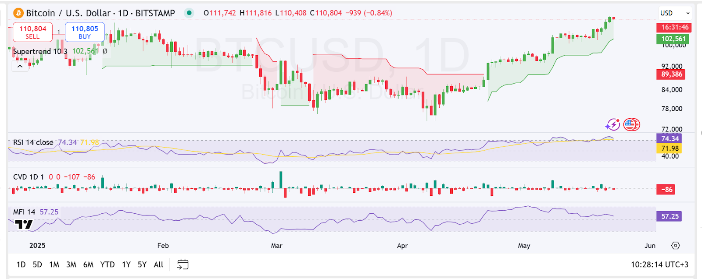Open chart settings gear near time axis
Screen dimensions: 702x279
[x=676, y=245]
